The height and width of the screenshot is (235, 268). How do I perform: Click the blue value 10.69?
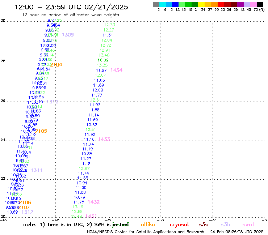[12, 212]
